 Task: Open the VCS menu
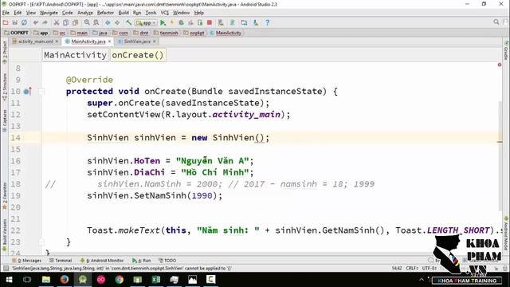tap(165, 13)
